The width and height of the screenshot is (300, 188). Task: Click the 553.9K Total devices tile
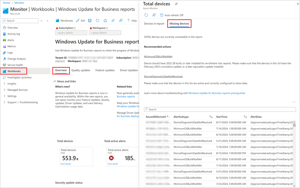tap(76, 157)
